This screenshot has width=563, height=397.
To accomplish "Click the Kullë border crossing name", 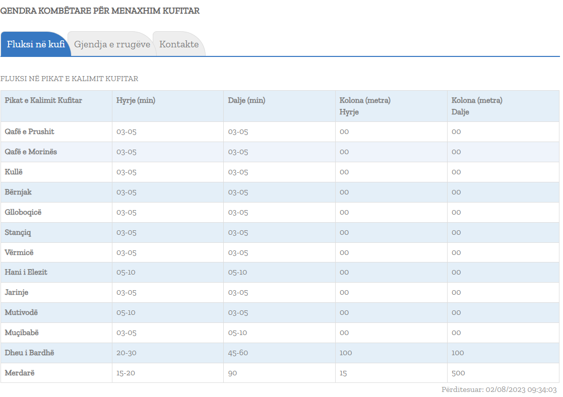I will pos(14,172).
